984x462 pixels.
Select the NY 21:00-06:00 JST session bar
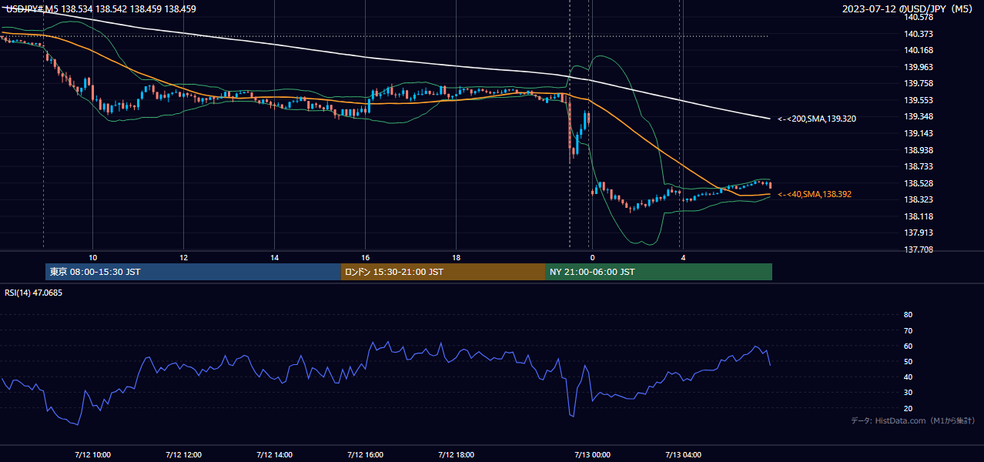[658, 272]
